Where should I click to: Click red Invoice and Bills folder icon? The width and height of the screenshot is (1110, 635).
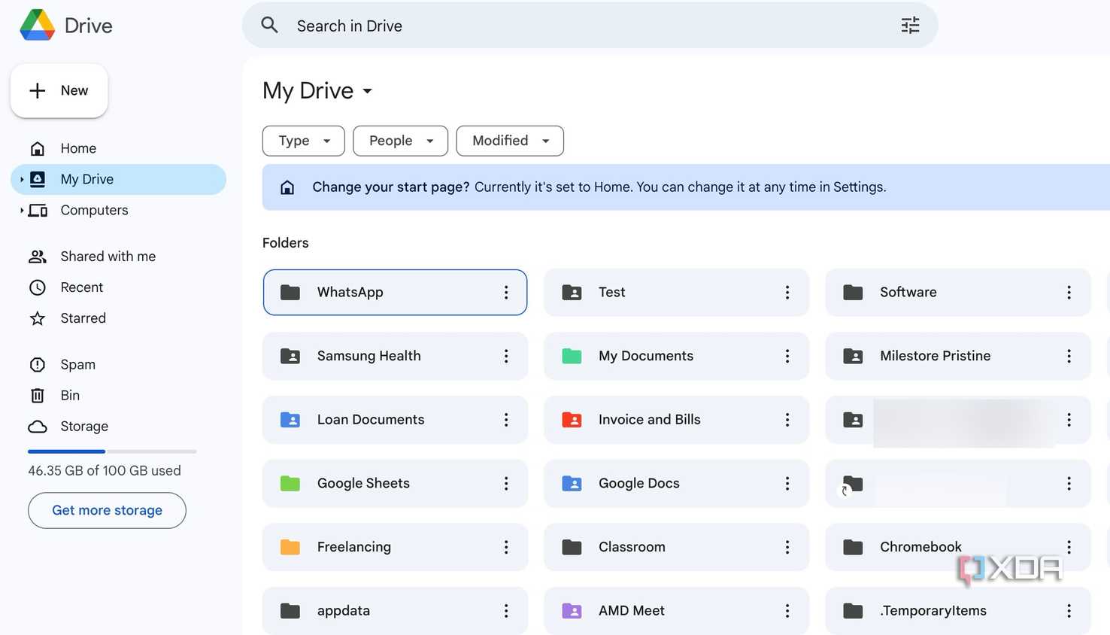pos(572,420)
